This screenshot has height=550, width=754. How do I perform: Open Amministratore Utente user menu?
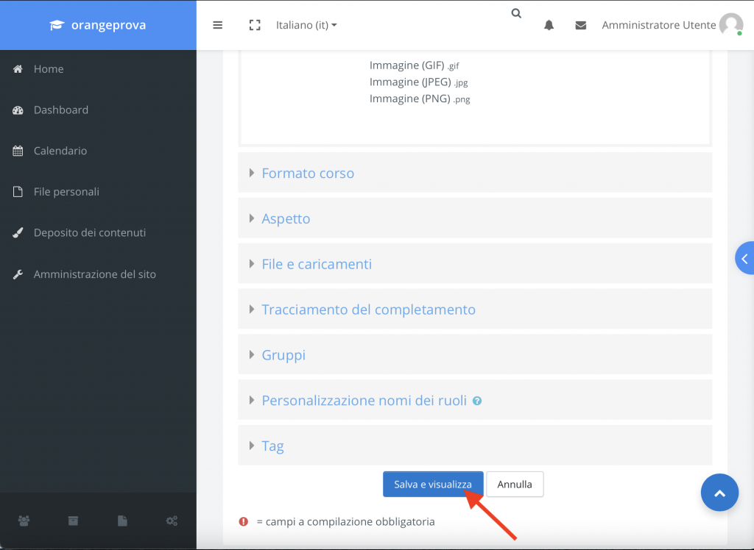click(659, 25)
